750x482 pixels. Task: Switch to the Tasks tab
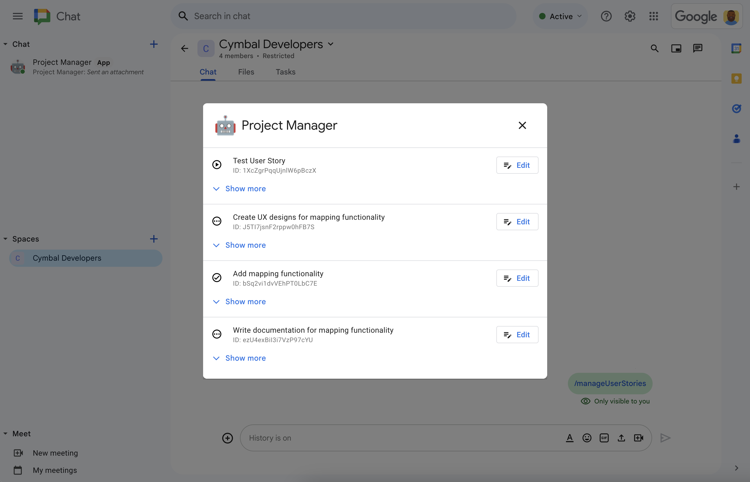pyautogui.click(x=285, y=72)
